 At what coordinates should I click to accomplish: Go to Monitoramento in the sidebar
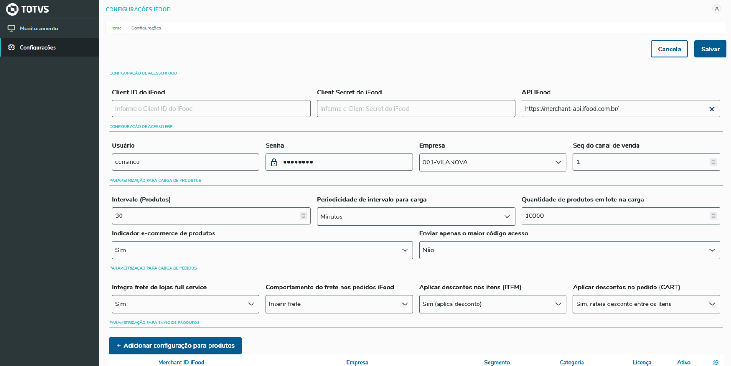(49, 28)
